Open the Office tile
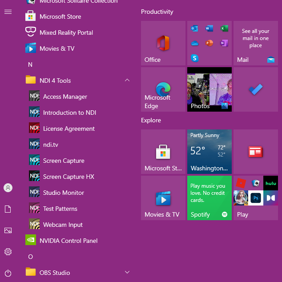This screenshot has width=282, height=282. coord(163,43)
